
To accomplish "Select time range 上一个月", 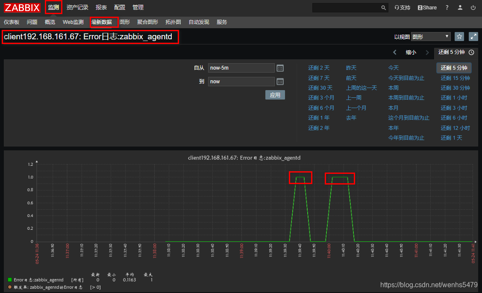I will click(356, 108).
